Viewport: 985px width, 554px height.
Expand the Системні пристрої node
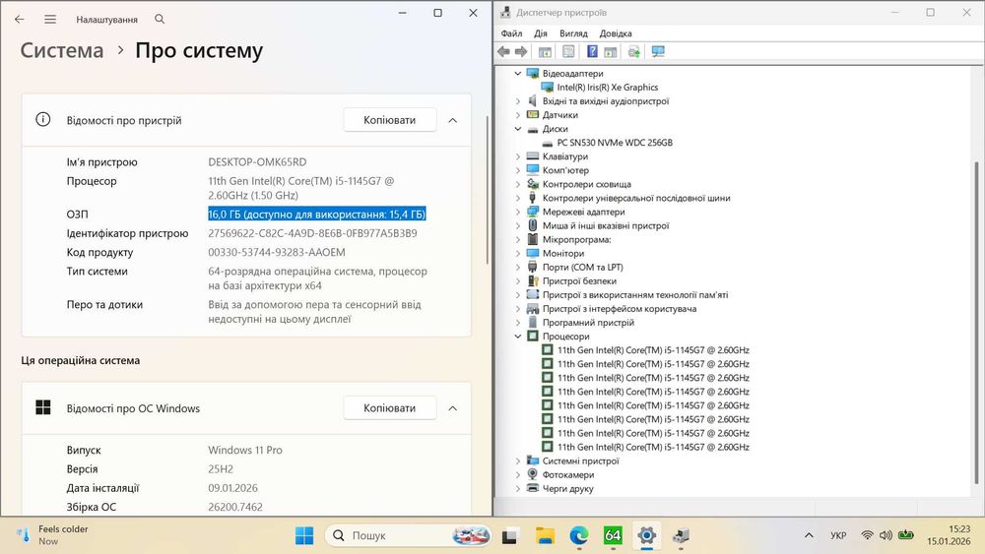(x=518, y=462)
